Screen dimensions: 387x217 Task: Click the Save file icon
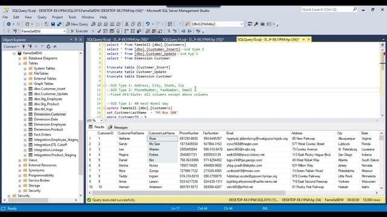pyautogui.click(x=53, y=24)
